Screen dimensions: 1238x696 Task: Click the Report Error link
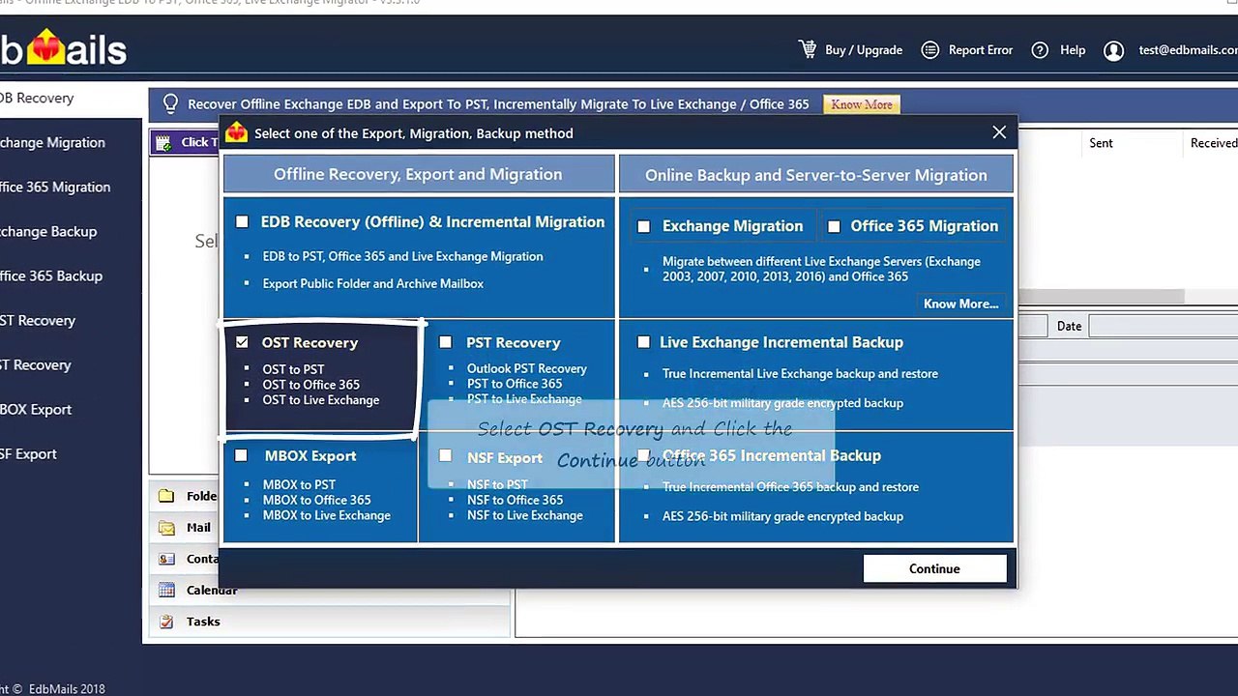(x=981, y=50)
